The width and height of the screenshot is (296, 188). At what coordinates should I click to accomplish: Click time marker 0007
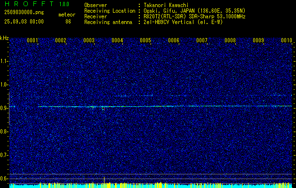click(x=202, y=40)
